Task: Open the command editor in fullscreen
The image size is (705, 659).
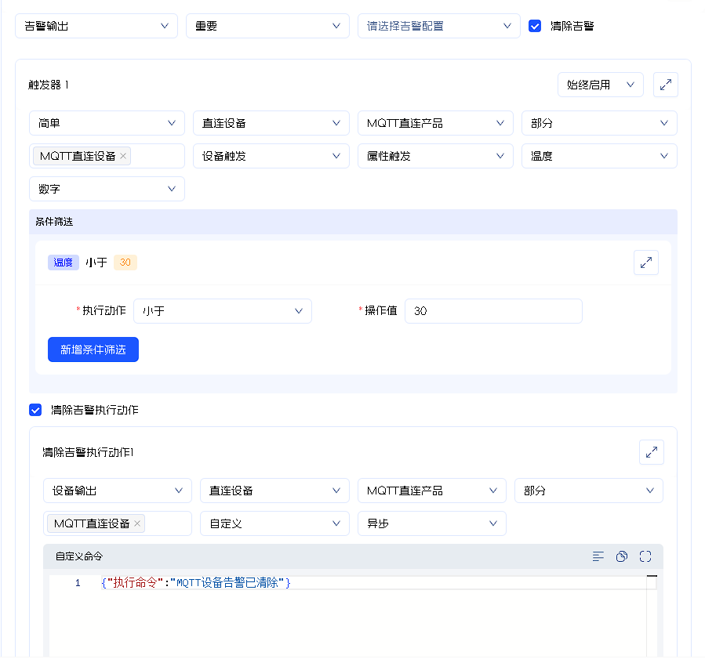Action: click(x=645, y=556)
